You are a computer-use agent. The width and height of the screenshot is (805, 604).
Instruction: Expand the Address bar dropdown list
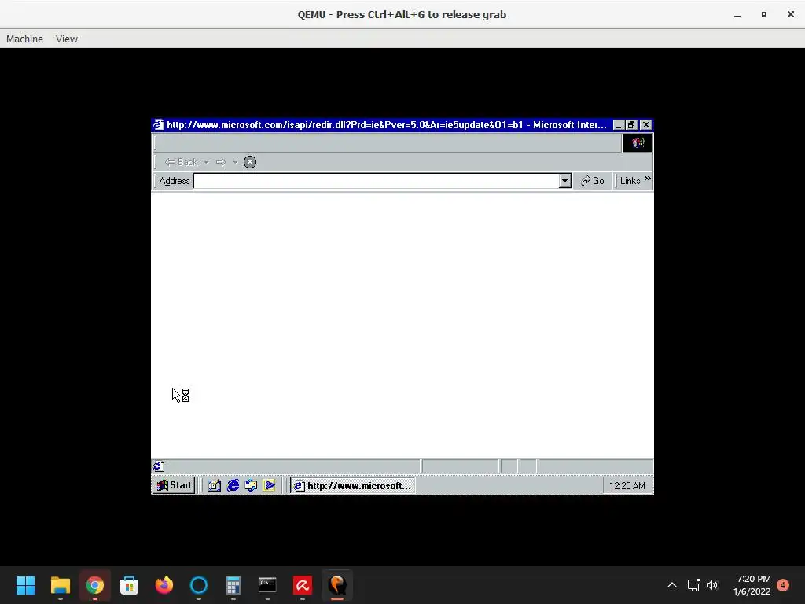(x=564, y=181)
